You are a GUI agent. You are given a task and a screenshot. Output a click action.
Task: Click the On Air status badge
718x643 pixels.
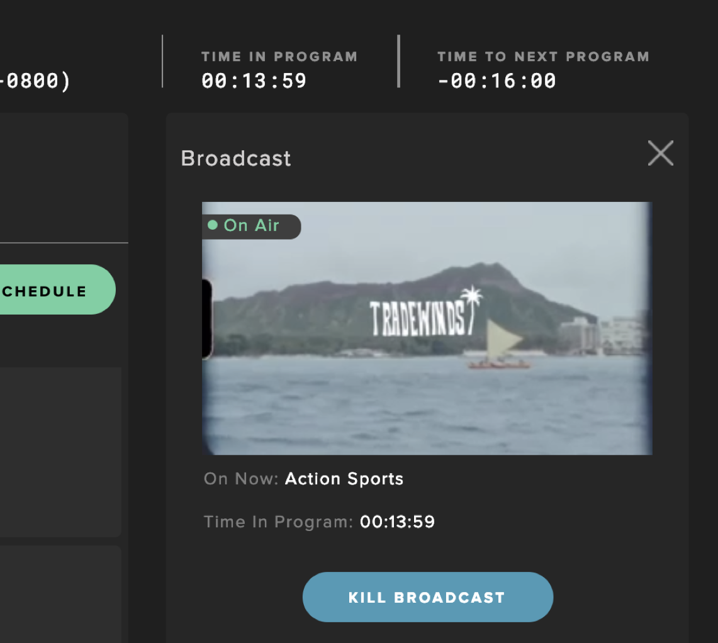coord(251,226)
